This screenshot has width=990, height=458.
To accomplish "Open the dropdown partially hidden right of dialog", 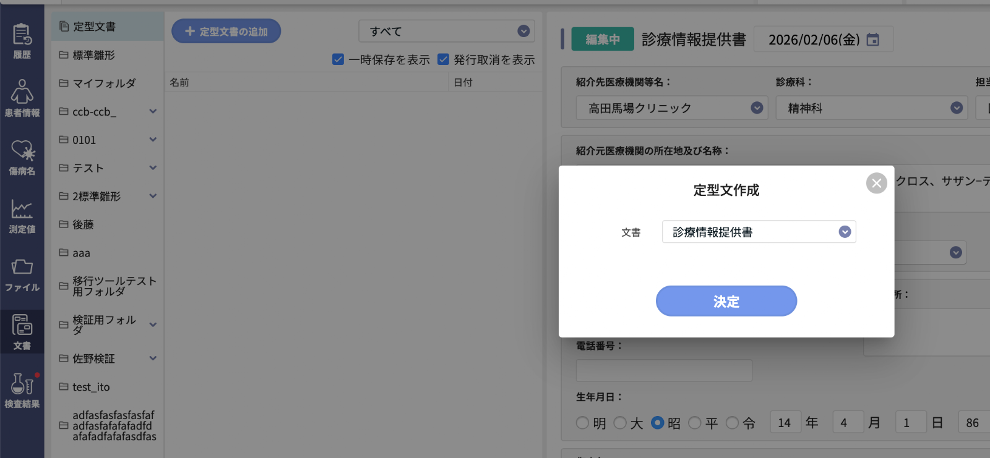I will [x=956, y=252].
